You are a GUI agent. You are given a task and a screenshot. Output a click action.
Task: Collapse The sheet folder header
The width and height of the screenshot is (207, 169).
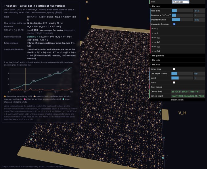pos(177,6)
